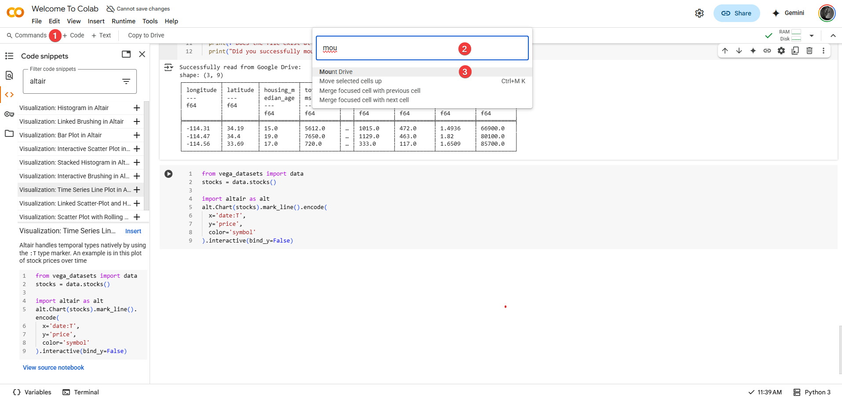The width and height of the screenshot is (842, 397).
Task: Pop out the Code snippets panel
Action: tap(126, 54)
